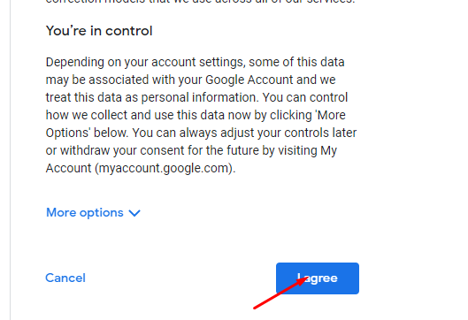
Task: Click the word agree inside the blue button
Action: point(320,278)
